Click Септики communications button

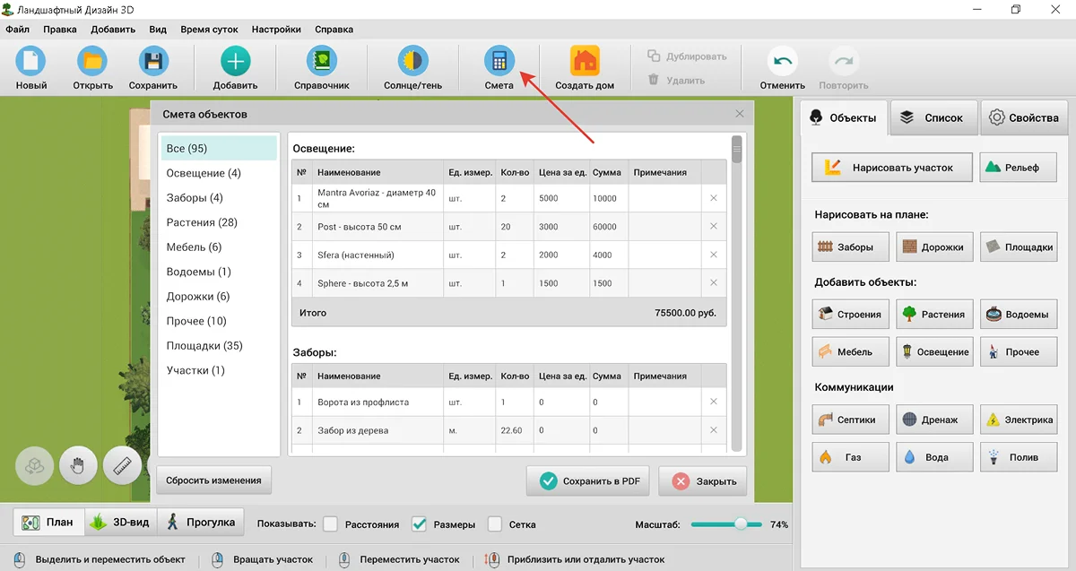[851, 419]
